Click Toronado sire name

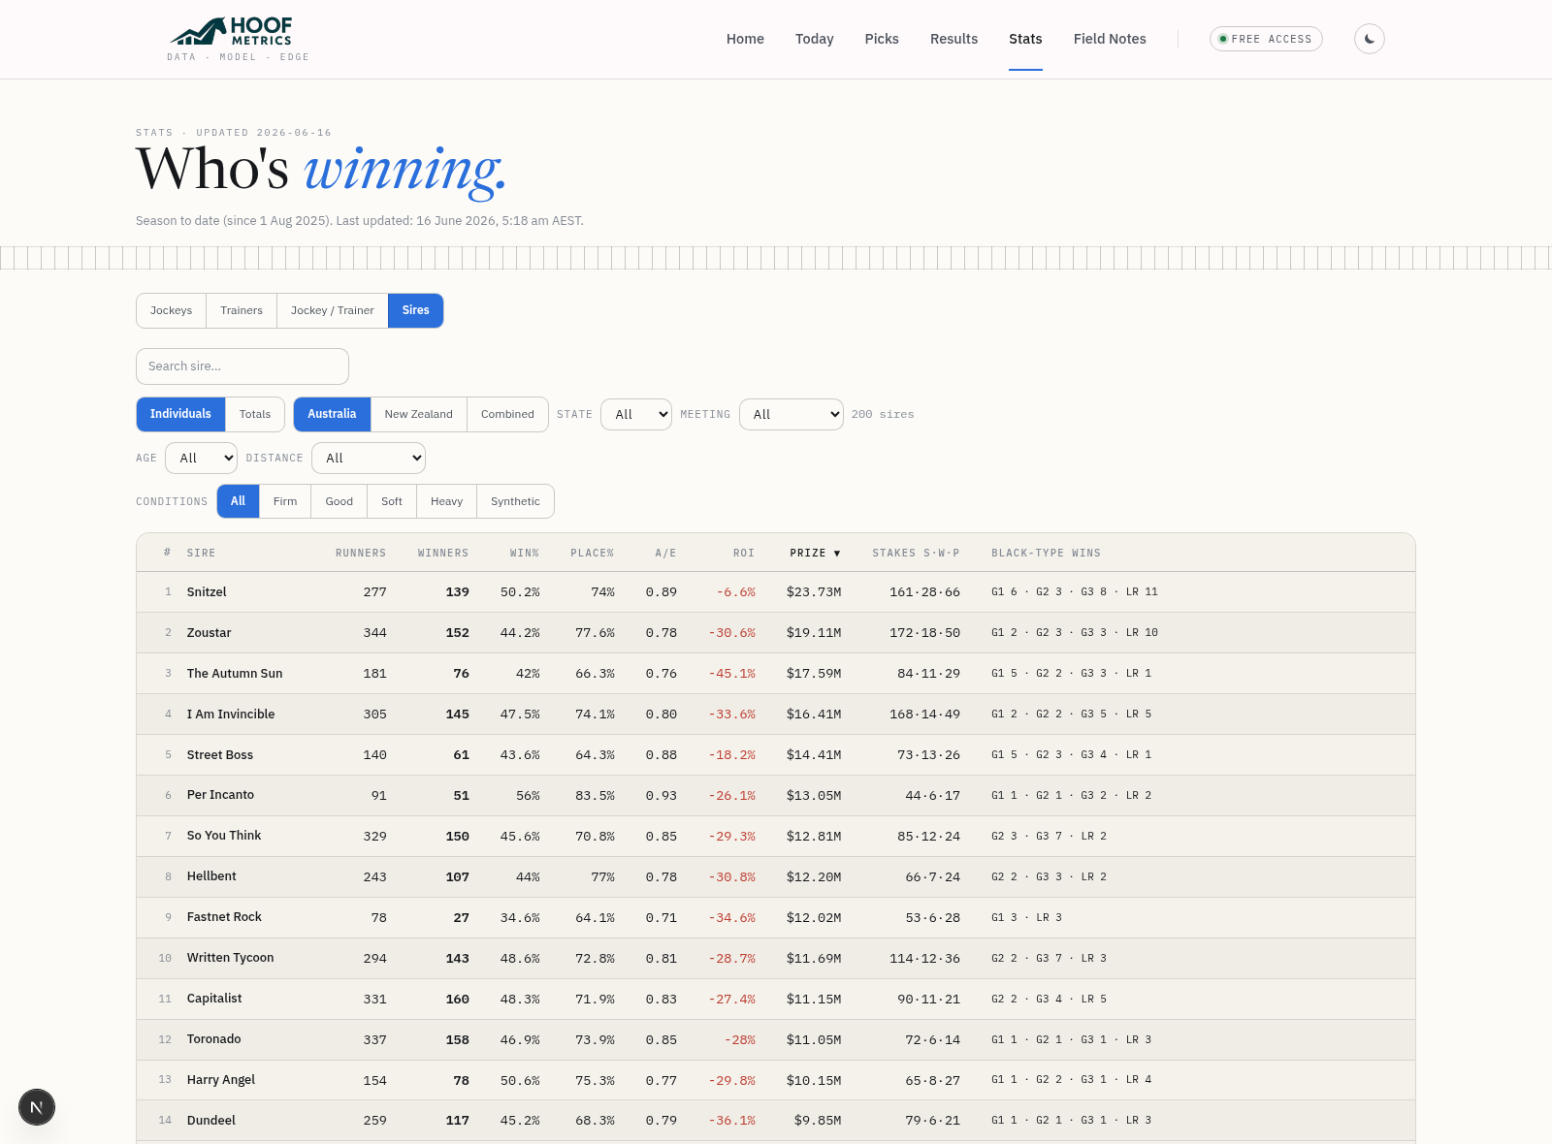(214, 1039)
